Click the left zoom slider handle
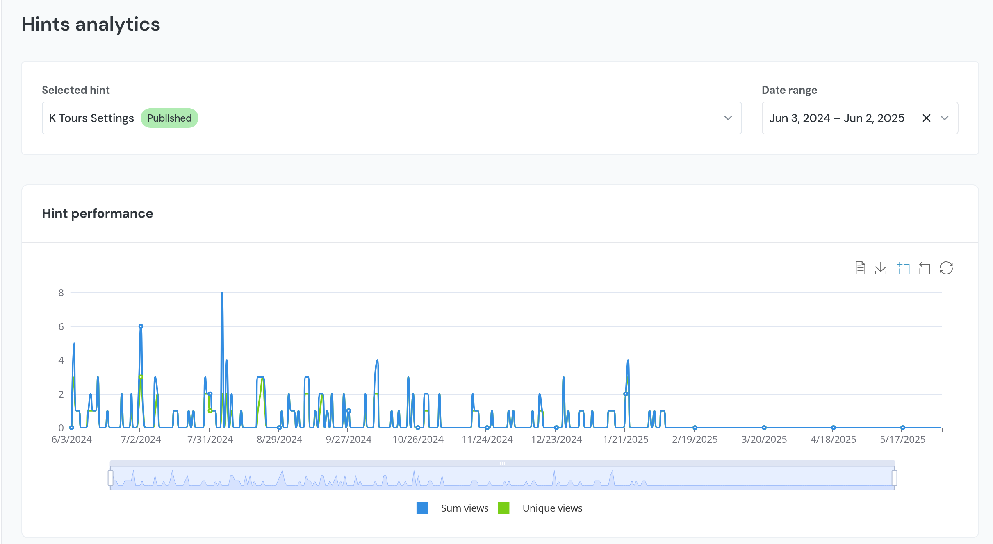993x544 pixels. pos(111,478)
